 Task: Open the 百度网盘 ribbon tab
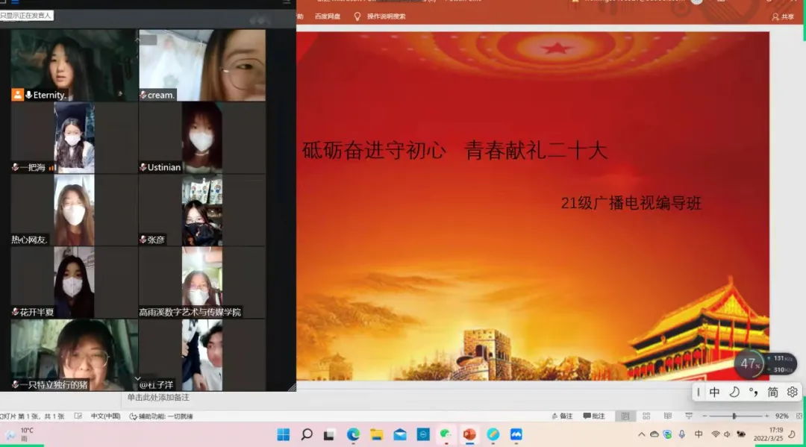(x=327, y=16)
